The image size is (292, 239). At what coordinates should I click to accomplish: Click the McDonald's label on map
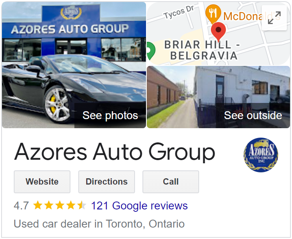[x=251, y=16]
